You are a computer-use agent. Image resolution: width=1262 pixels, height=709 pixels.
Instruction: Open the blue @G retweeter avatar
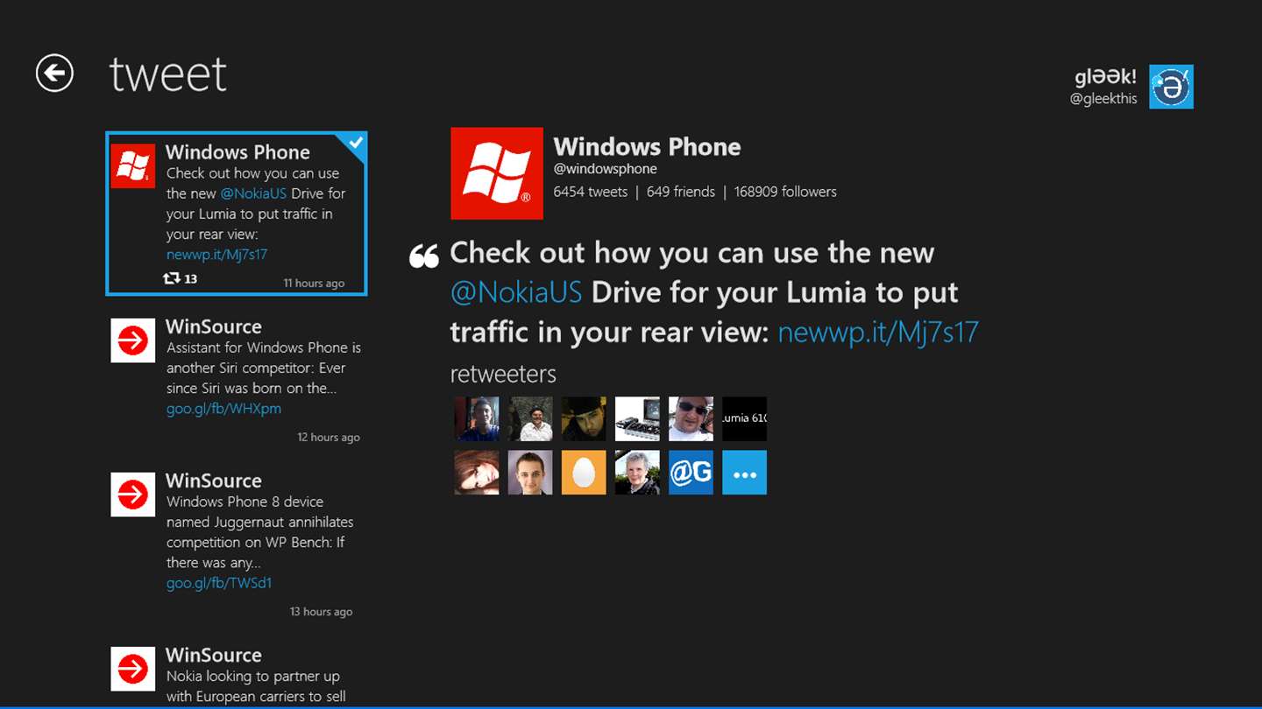[x=691, y=473]
